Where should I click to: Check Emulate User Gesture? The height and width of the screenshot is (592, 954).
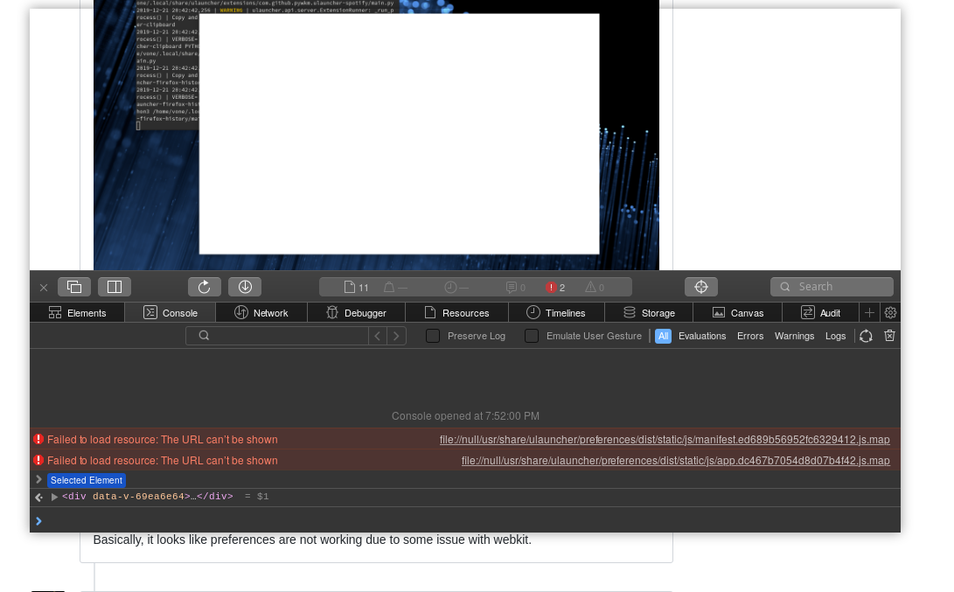point(532,336)
